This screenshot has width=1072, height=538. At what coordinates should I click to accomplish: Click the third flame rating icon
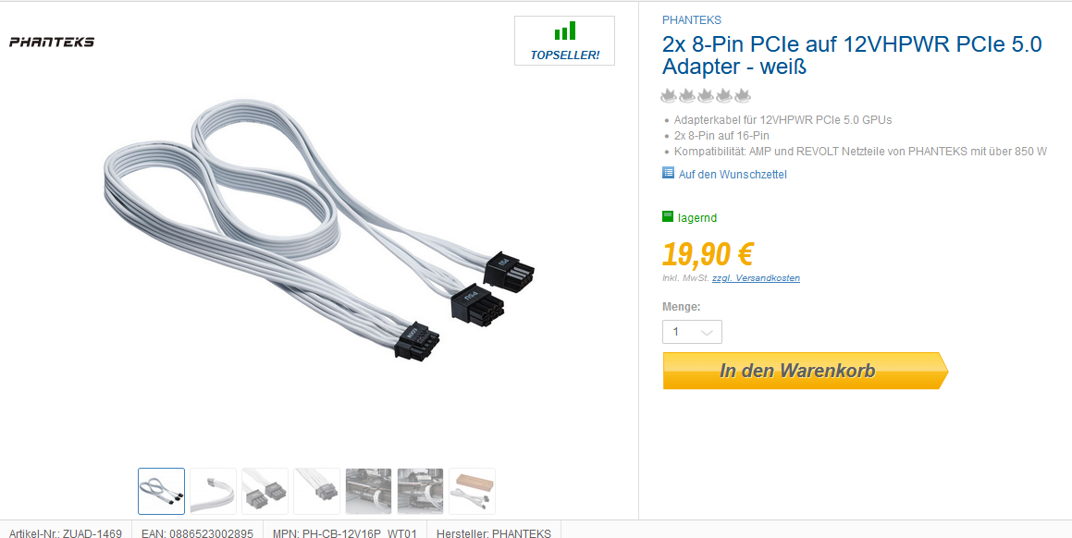706,95
